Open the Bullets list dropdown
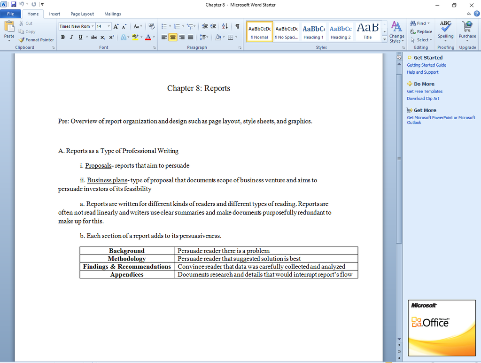Image resolution: width=481 pixels, height=363 pixels. (170, 26)
